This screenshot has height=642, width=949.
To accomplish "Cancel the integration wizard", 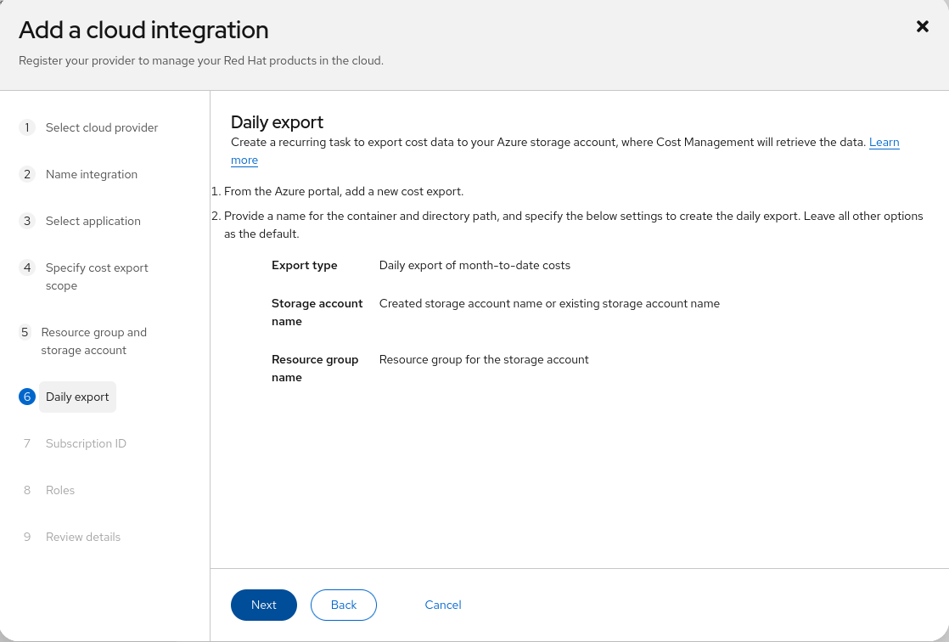I will click(x=443, y=605).
